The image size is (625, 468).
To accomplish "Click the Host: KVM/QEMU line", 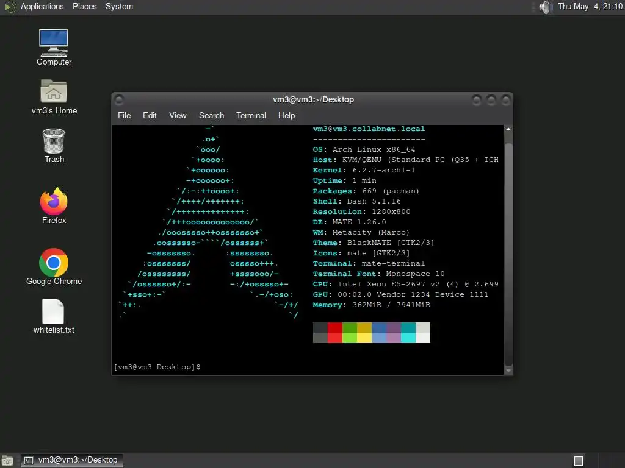I will [x=406, y=160].
